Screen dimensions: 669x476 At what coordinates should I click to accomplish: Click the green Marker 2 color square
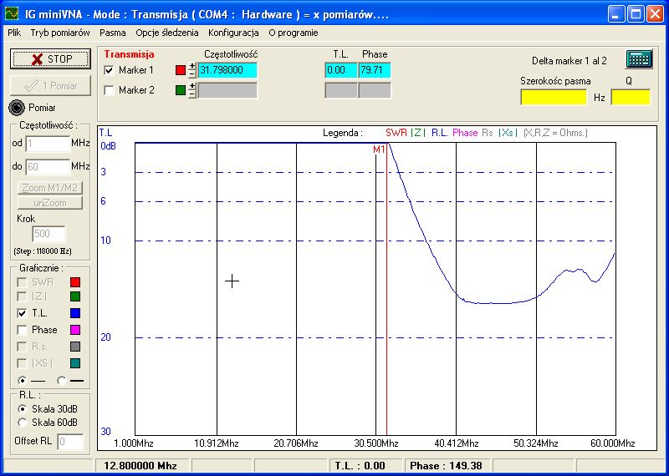tap(181, 90)
